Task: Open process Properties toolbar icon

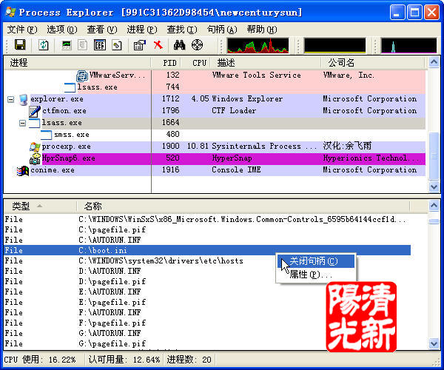Action: (x=140, y=44)
